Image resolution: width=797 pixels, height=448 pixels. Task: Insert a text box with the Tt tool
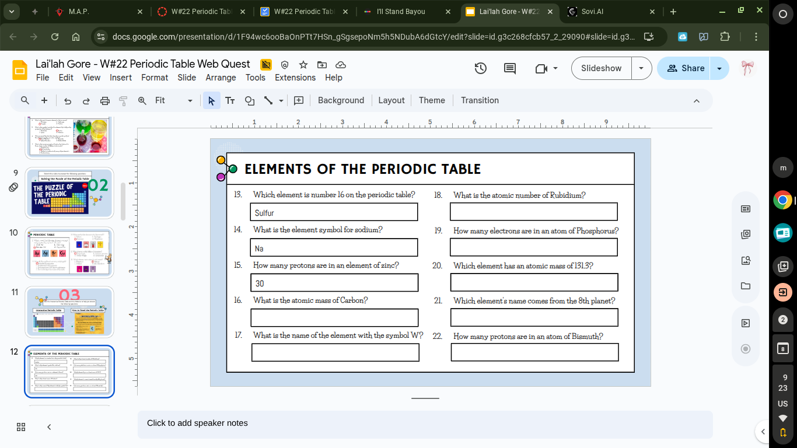pyautogui.click(x=230, y=100)
